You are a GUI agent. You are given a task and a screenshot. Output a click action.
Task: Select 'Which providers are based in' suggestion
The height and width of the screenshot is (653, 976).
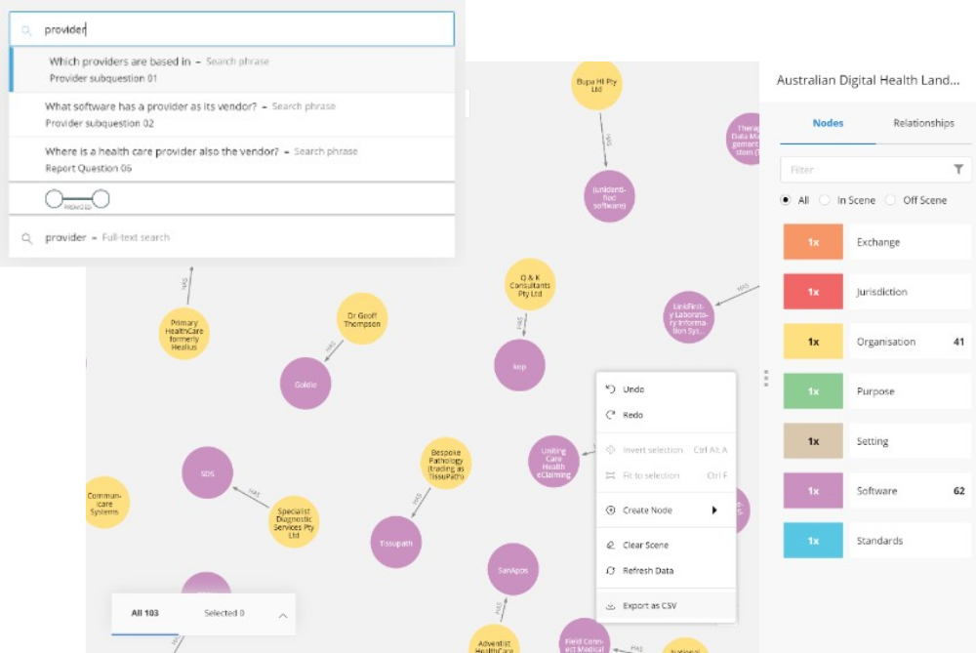232,69
